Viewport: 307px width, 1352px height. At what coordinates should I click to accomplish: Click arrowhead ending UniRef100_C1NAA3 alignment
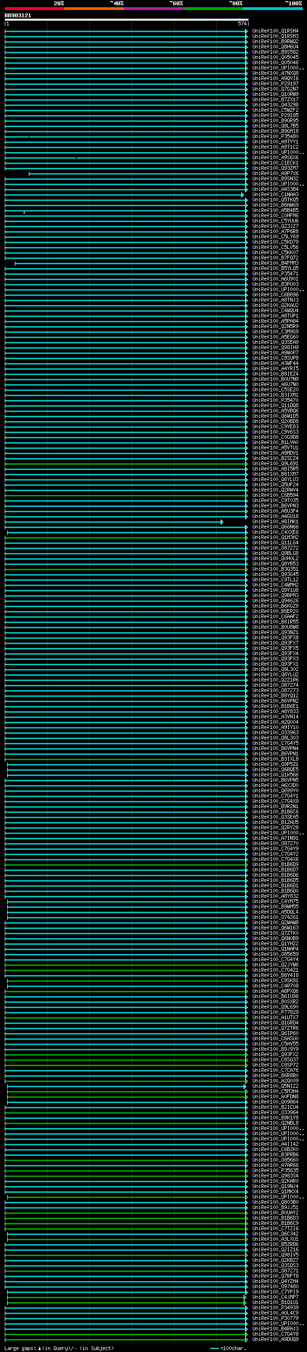point(243,195)
